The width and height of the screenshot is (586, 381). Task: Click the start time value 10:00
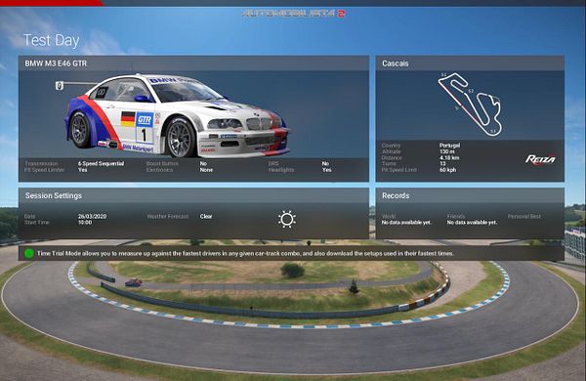pos(85,223)
